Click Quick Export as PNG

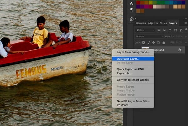click(131, 69)
